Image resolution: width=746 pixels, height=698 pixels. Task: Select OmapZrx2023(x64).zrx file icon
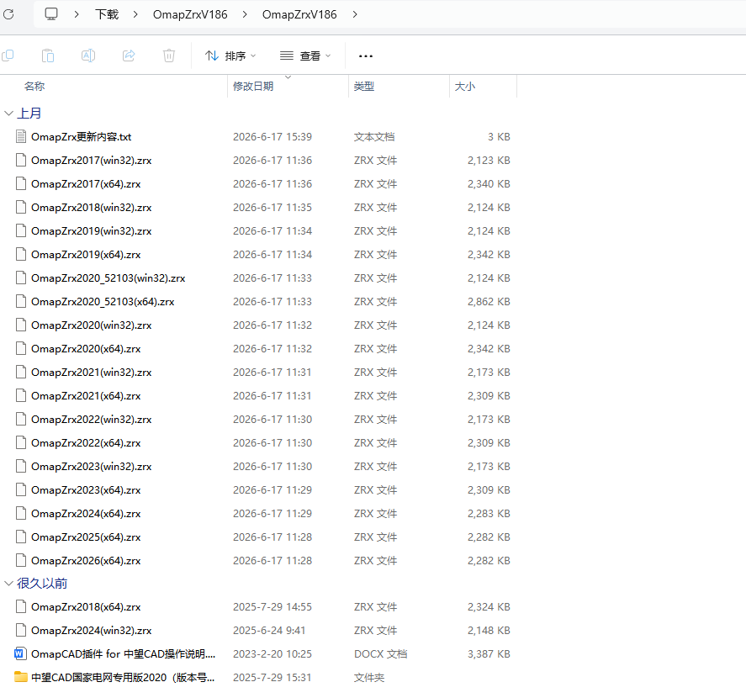[20, 489]
